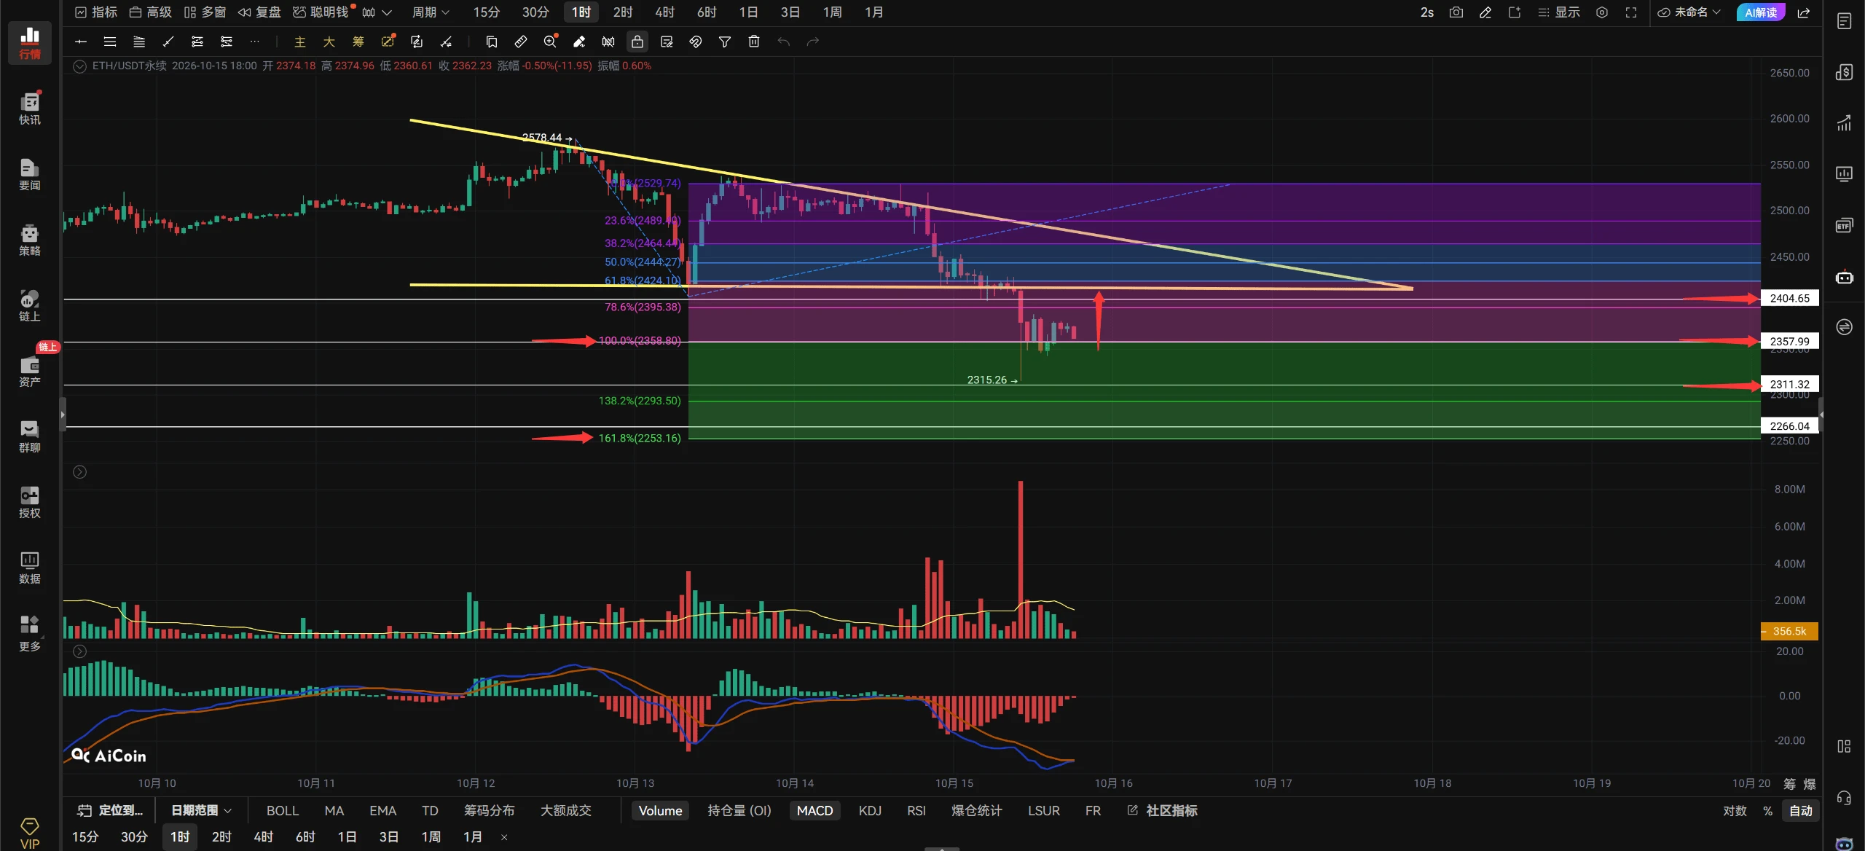
Task: Open the fullscreen mode icon
Action: pos(1631,12)
